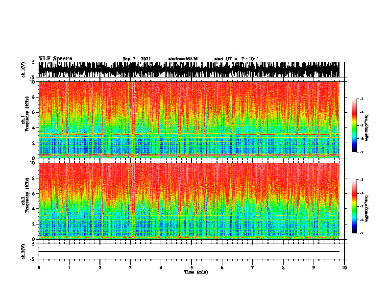
Task: Click the ch.2 color scale log(PSD) label
Action: coord(367,208)
